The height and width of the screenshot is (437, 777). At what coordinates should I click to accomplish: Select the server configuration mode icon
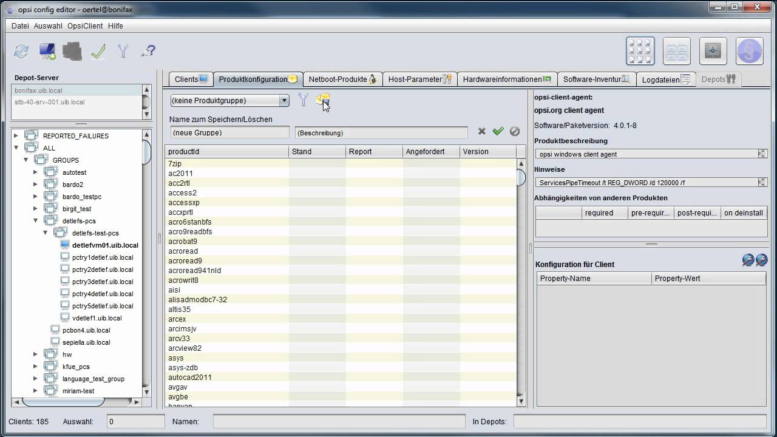coord(713,51)
